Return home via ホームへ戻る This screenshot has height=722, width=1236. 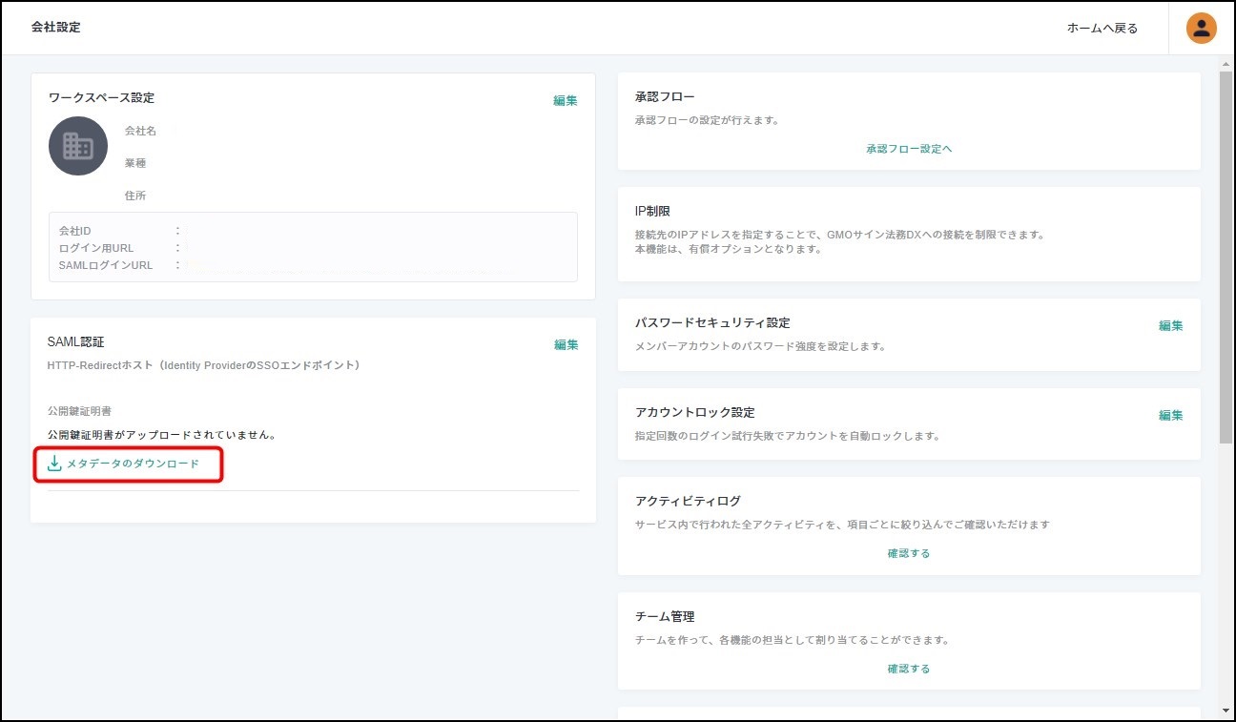click(1102, 29)
